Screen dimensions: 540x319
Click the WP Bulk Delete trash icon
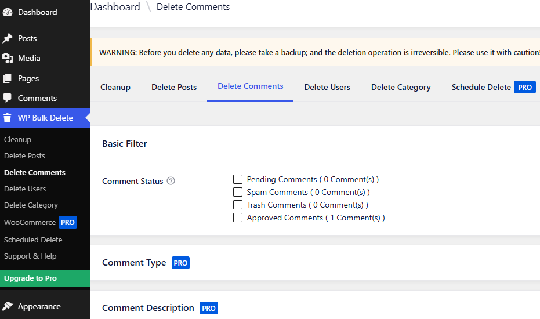pos(8,118)
